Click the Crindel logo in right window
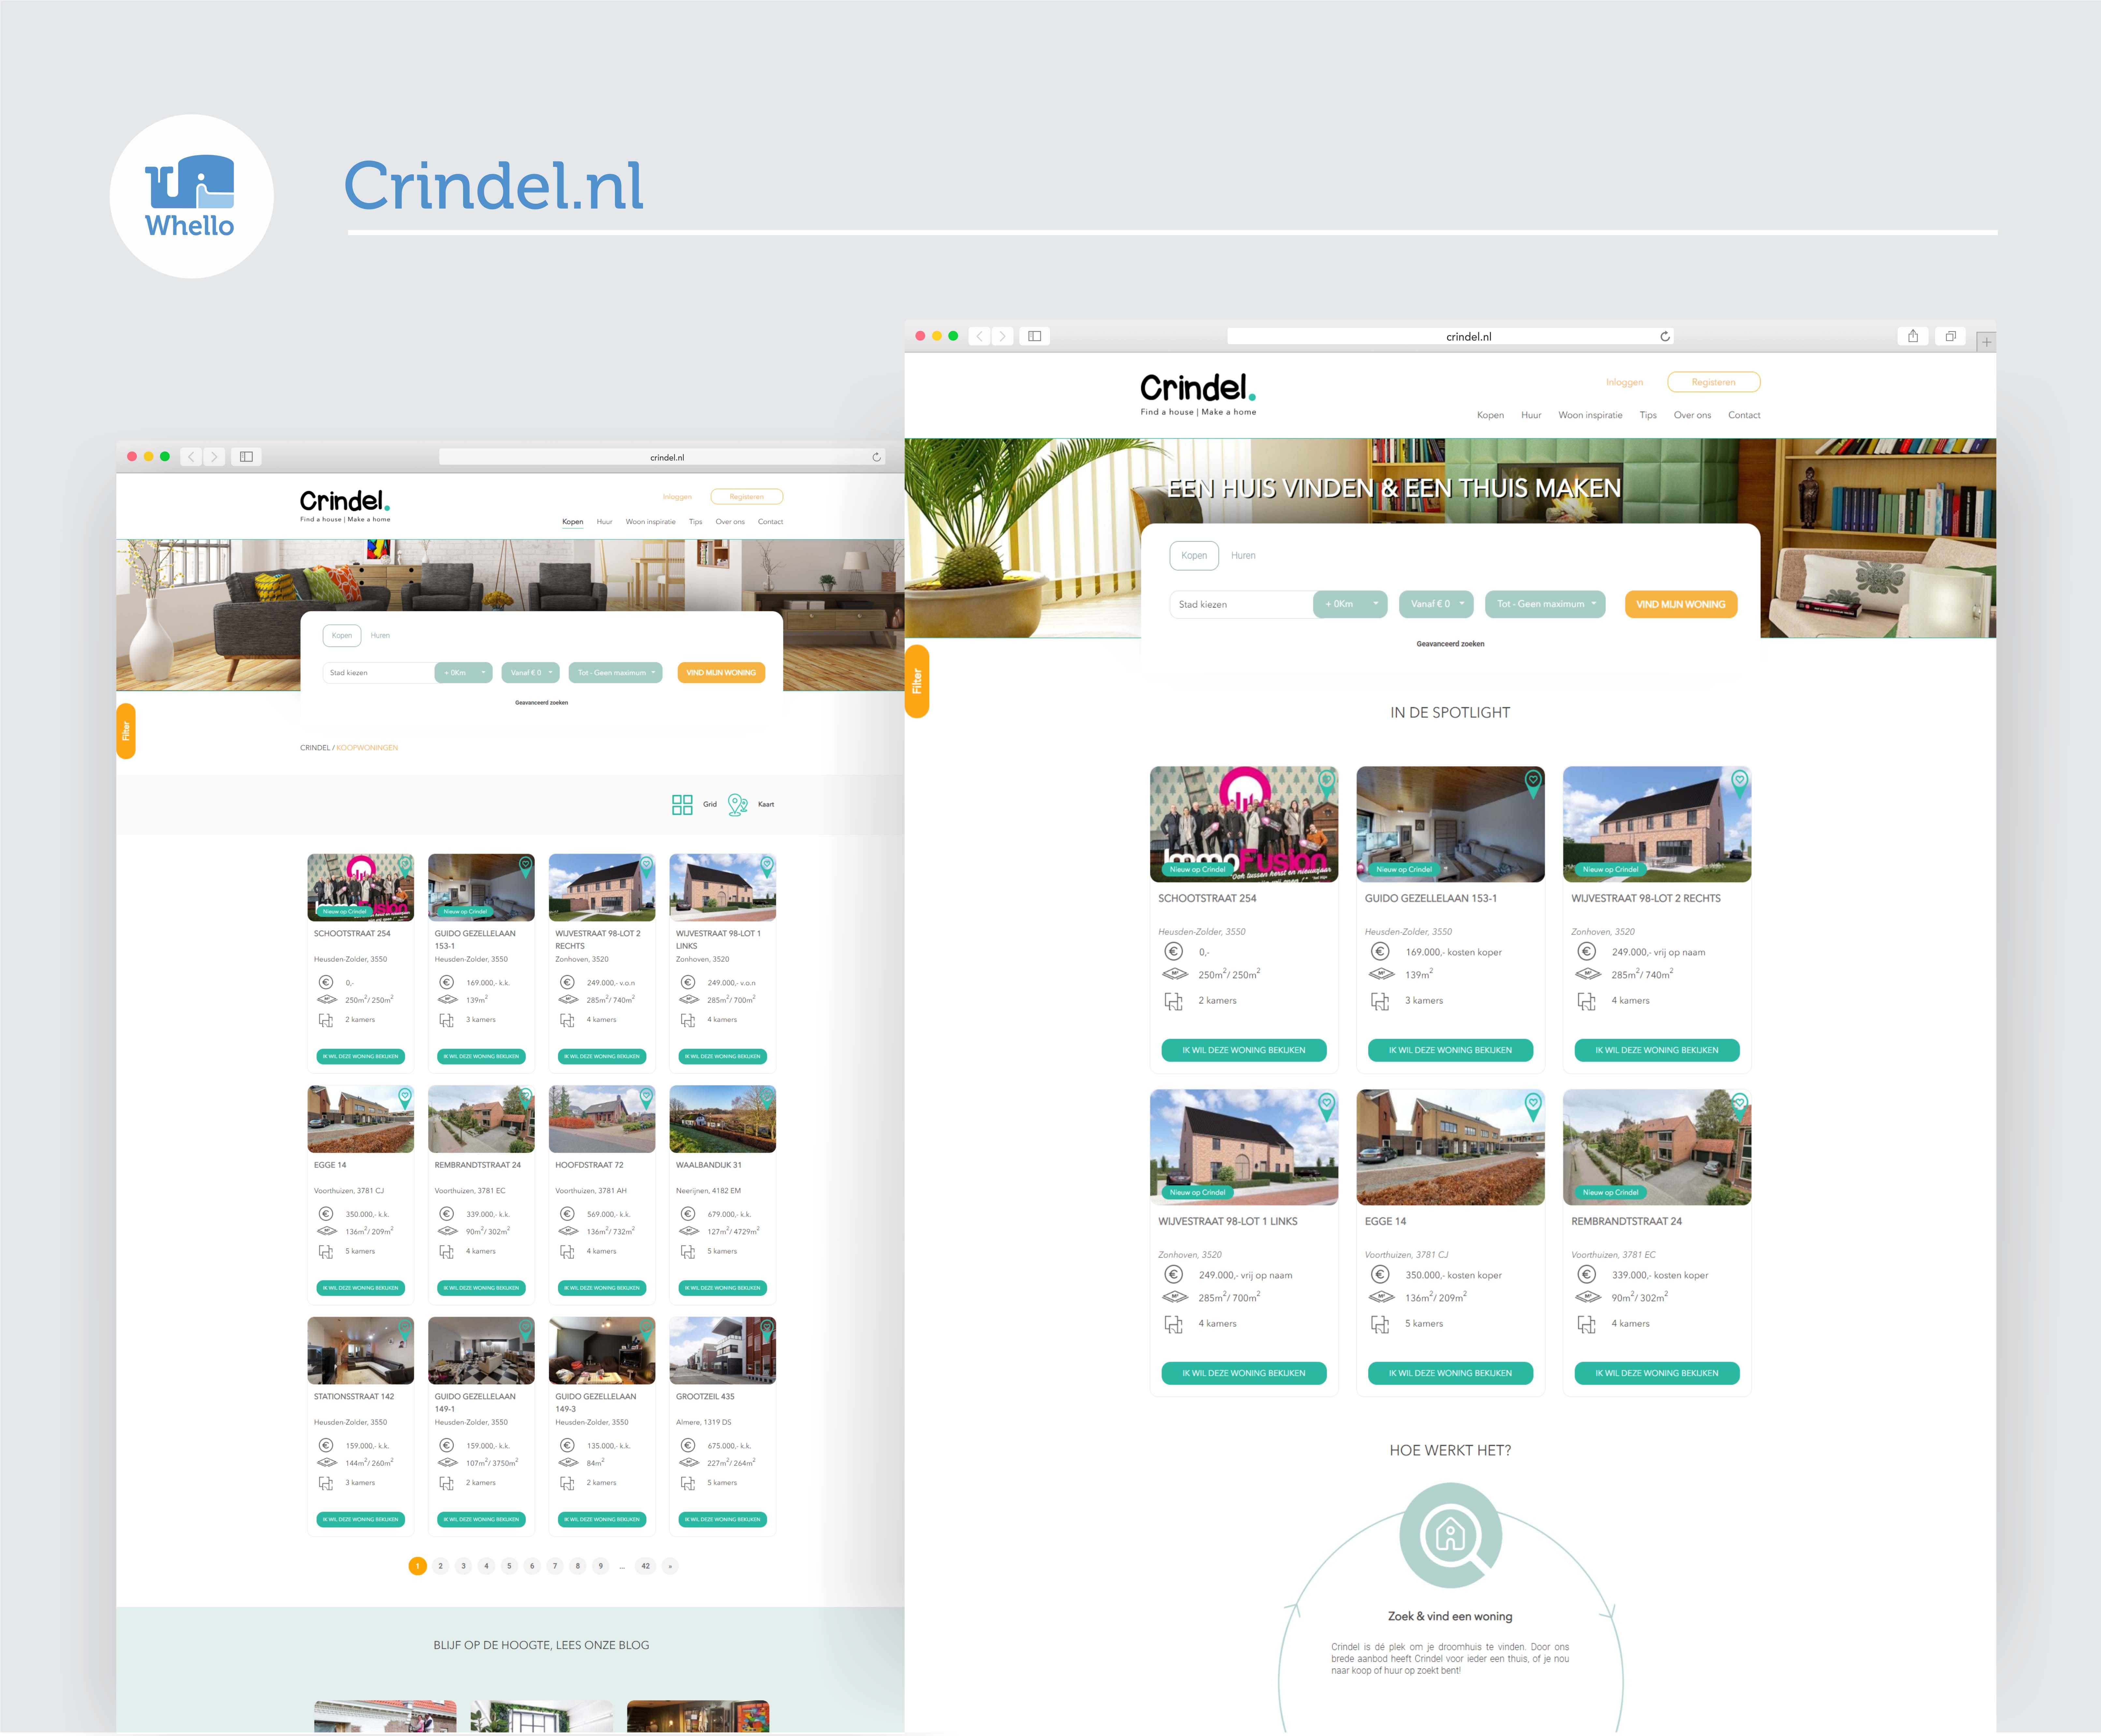2101x1736 pixels. coord(1198,394)
